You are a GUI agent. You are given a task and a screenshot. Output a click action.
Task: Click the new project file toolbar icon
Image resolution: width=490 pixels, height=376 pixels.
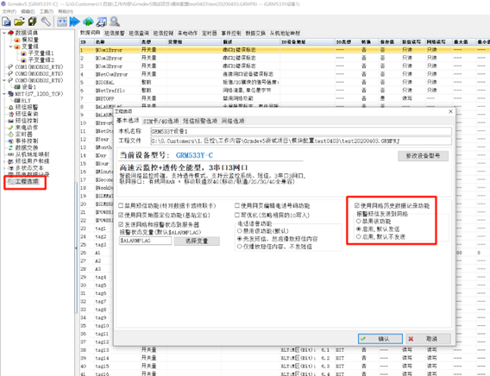6,22
